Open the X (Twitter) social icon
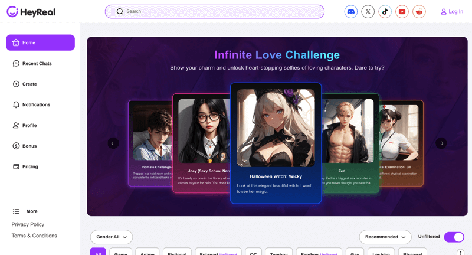Viewport: 472px width, 255px height. click(x=368, y=12)
